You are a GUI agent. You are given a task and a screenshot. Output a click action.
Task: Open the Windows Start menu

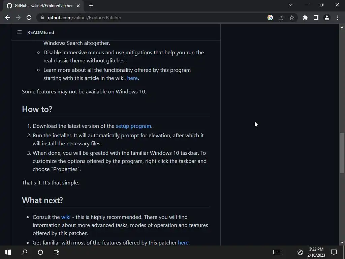[x=8, y=252]
